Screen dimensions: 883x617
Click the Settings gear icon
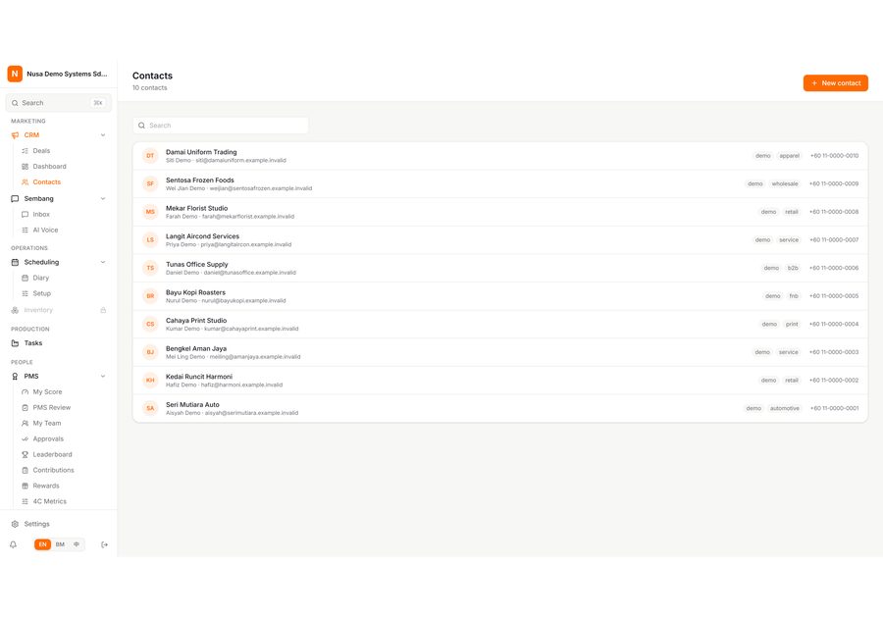(x=15, y=524)
